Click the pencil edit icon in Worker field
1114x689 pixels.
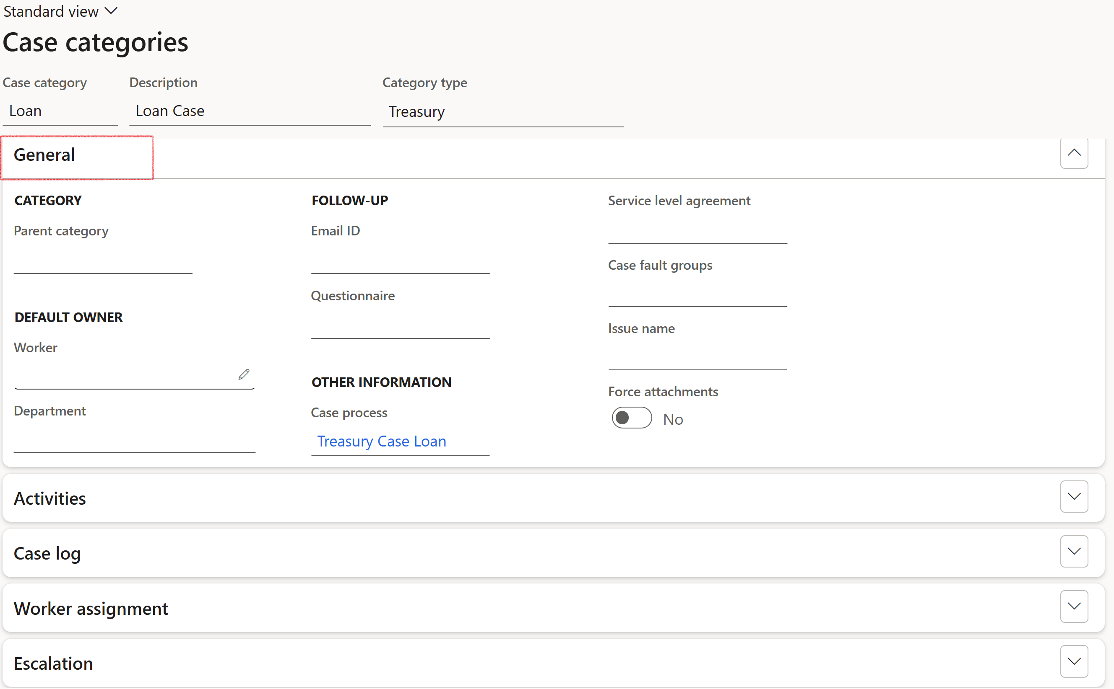point(244,374)
